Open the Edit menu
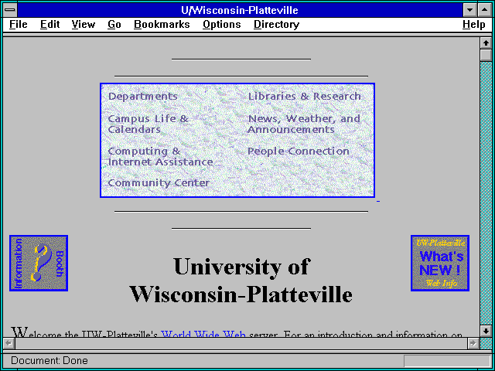495x371 pixels. tap(49, 25)
